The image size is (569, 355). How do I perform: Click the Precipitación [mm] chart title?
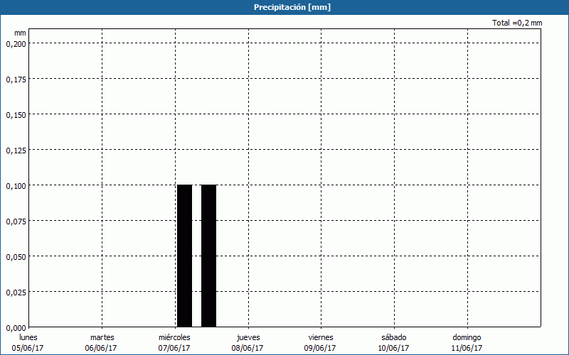point(292,7)
